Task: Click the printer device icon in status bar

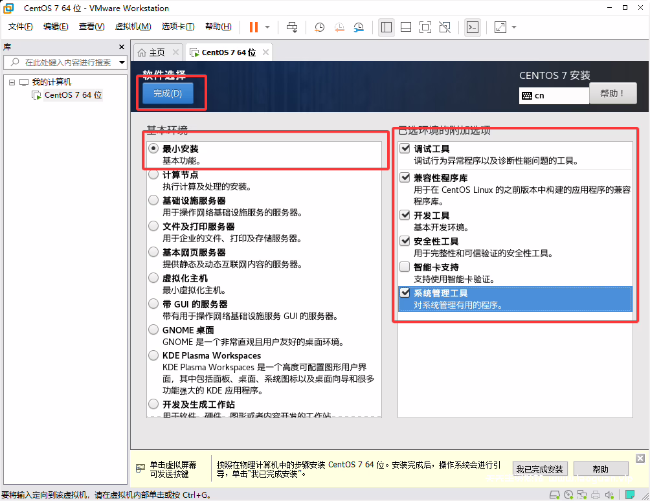Action: 594,495
